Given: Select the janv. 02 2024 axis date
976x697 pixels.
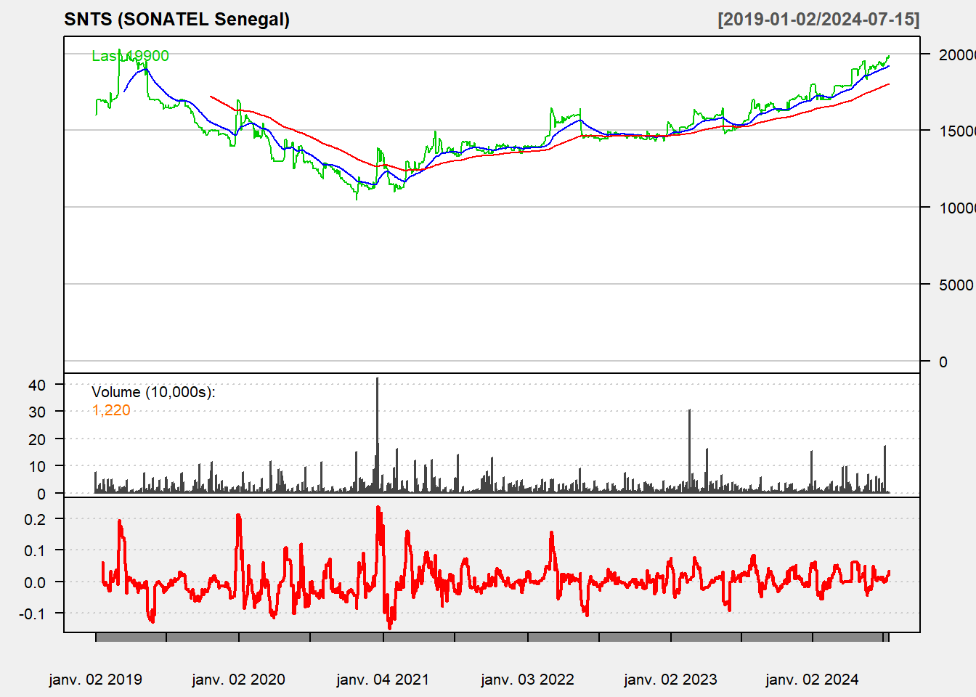Looking at the screenshot, I should pyautogui.click(x=812, y=680).
